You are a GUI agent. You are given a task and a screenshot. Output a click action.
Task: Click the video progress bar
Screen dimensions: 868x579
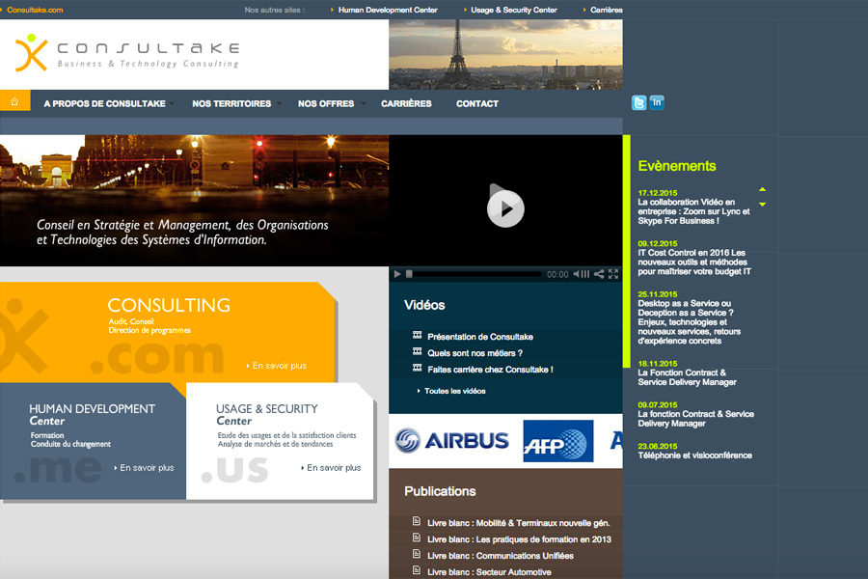(474, 274)
